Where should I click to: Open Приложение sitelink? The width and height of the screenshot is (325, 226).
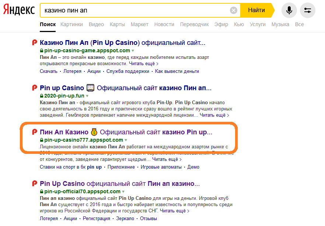[x=121, y=167]
